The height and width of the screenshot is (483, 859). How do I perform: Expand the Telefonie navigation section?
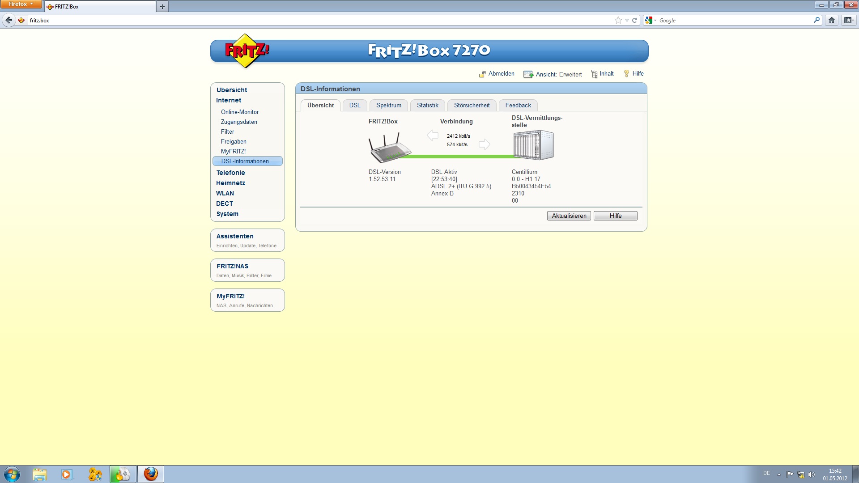pyautogui.click(x=230, y=173)
